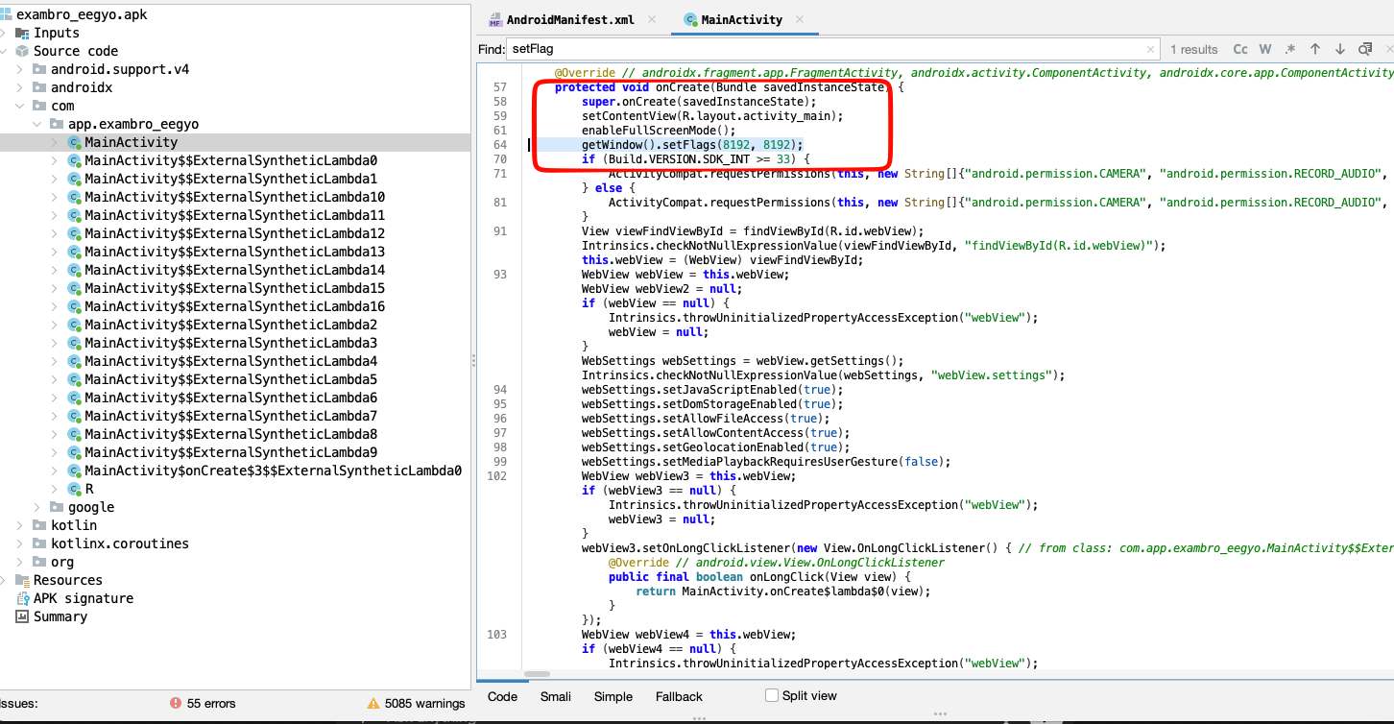Open the APK signature node
Viewport: 1394px width, 724px height.
[83, 598]
